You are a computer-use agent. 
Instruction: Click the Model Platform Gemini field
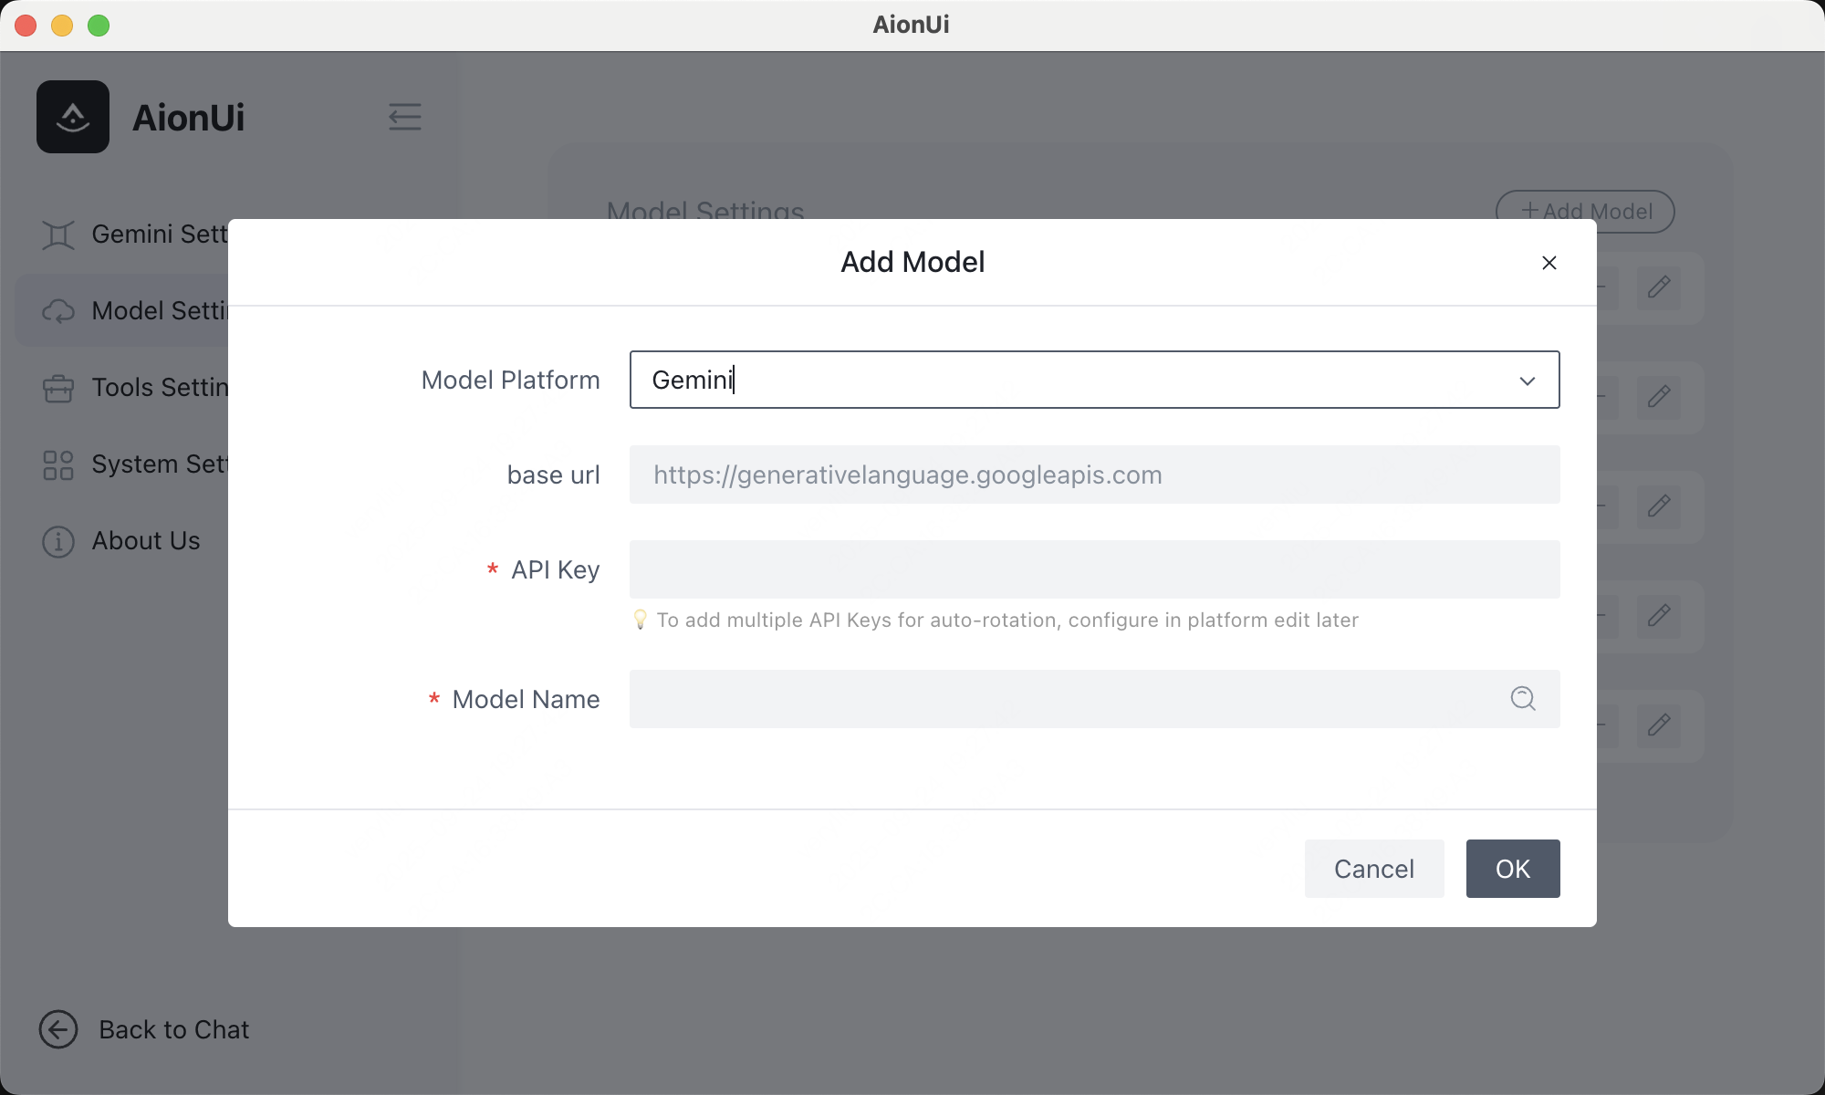click(x=1094, y=380)
